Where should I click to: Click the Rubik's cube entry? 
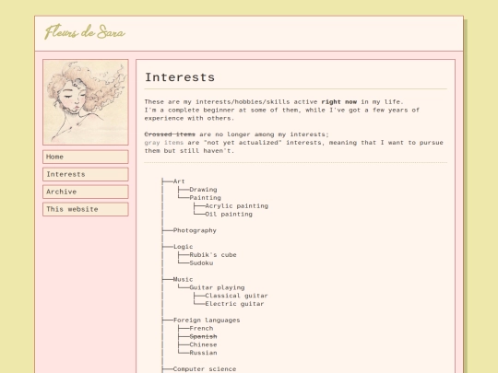pyautogui.click(x=213, y=255)
